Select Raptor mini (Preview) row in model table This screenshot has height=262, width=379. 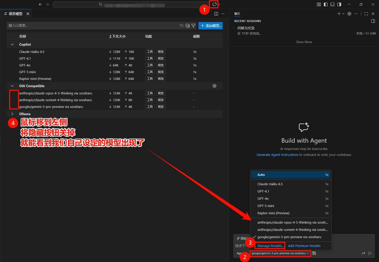tap(115, 79)
